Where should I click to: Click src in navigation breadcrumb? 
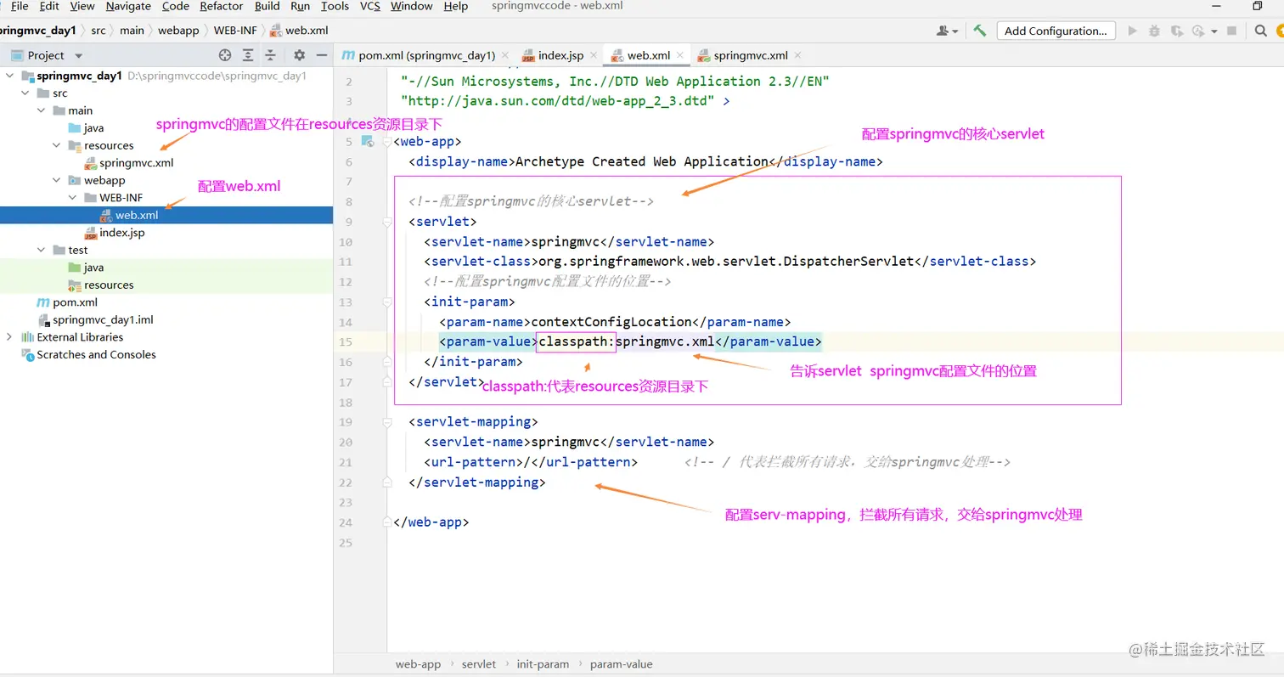(99, 31)
